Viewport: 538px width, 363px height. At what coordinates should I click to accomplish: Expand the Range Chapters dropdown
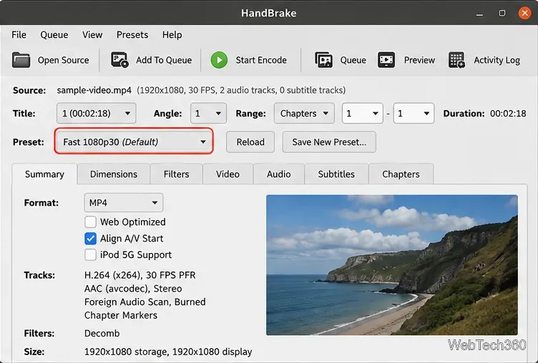pyautogui.click(x=304, y=113)
